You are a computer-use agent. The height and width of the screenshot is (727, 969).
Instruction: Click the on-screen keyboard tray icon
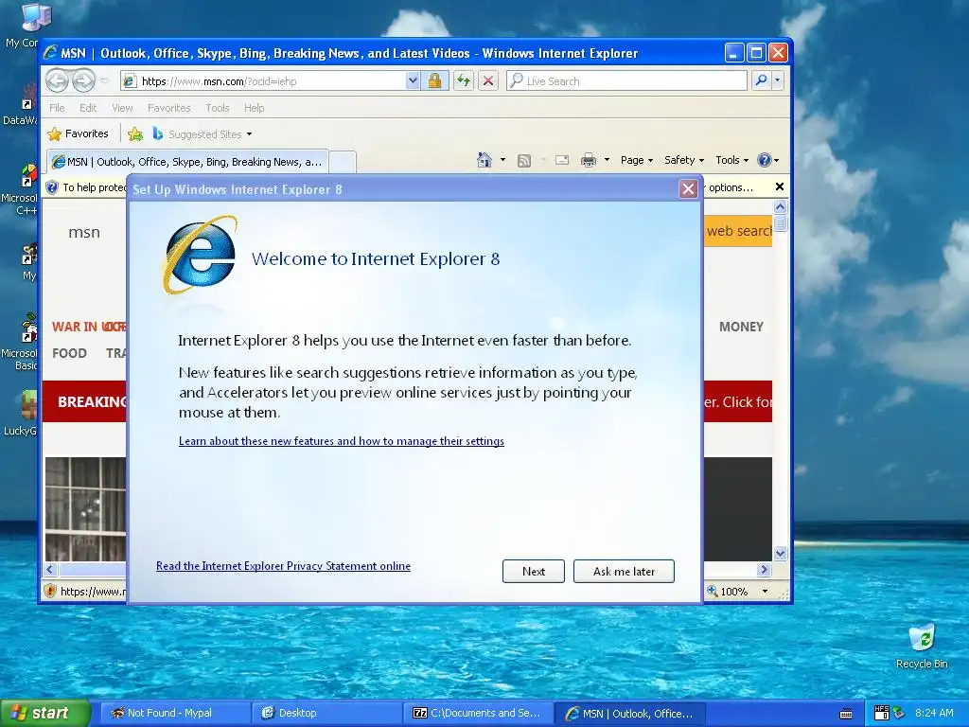846,714
